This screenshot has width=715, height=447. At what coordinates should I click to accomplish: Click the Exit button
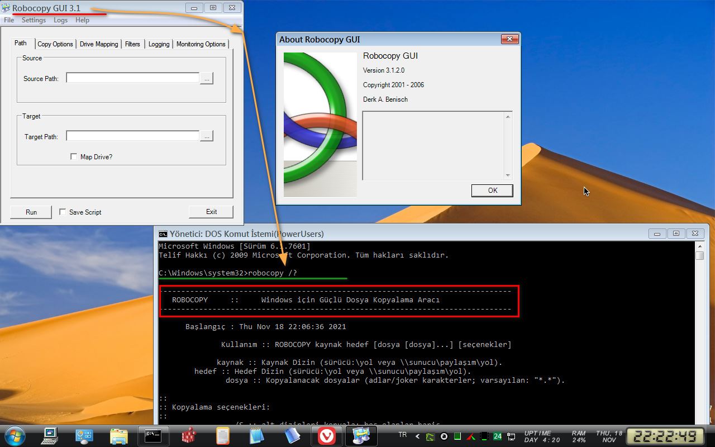(x=211, y=212)
